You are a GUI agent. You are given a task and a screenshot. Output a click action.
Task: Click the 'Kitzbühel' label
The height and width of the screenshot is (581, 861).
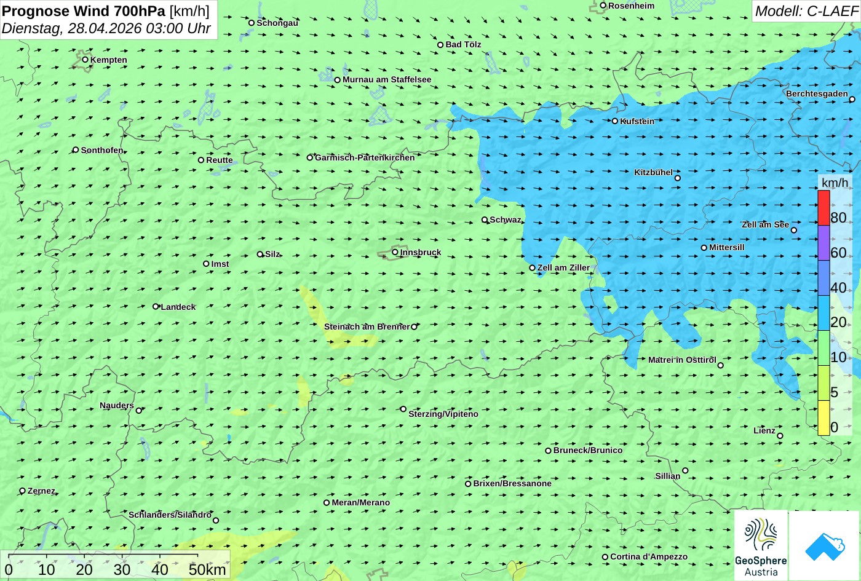pyautogui.click(x=654, y=172)
